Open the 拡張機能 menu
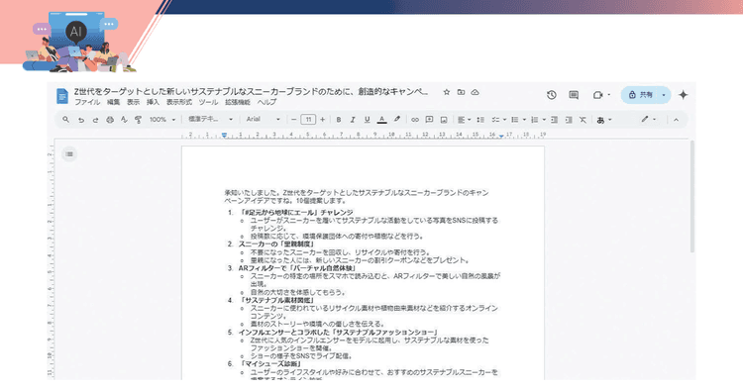 [x=238, y=102]
